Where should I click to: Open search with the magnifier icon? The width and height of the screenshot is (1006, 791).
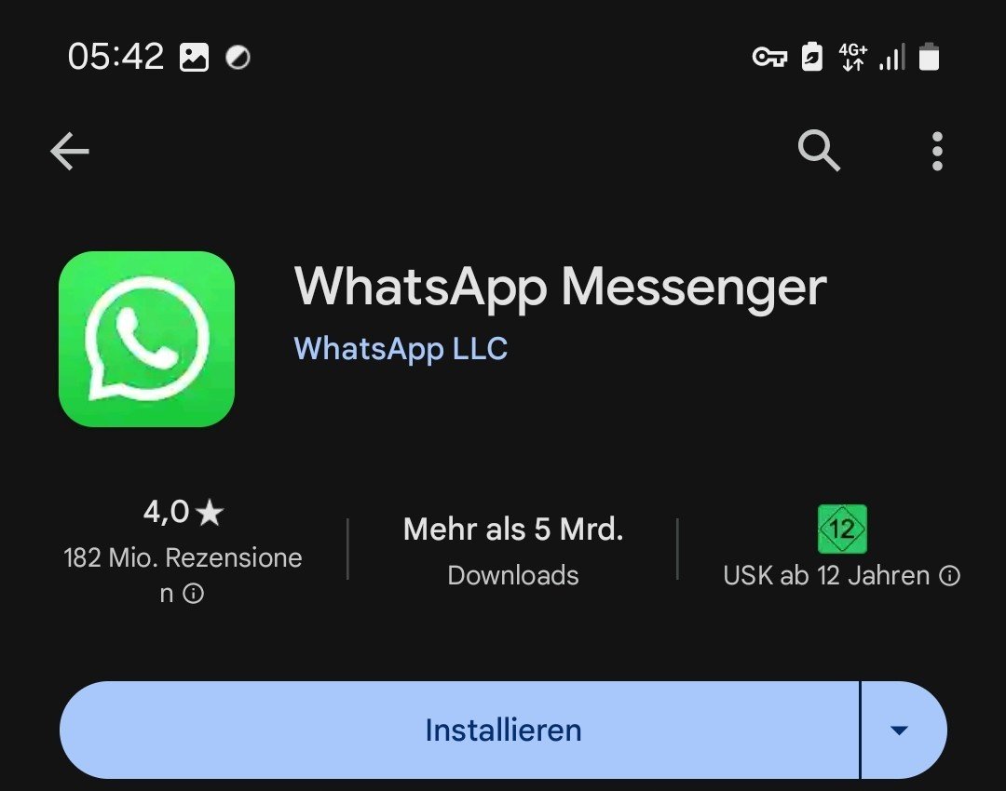[819, 152]
